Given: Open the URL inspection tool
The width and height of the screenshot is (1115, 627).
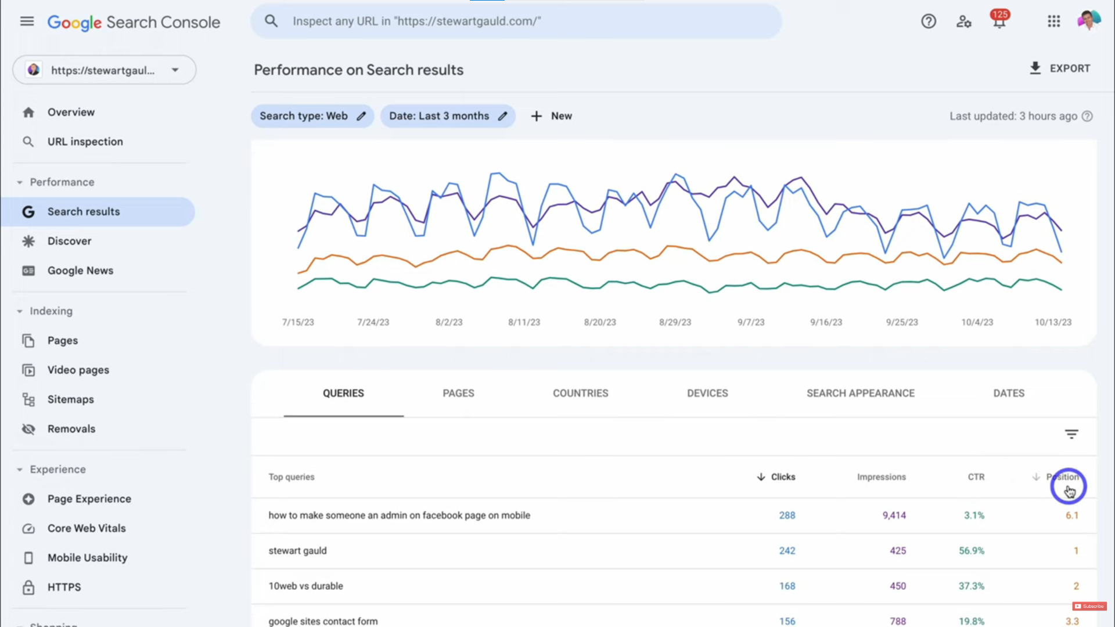Looking at the screenshot, I should 85,141.
